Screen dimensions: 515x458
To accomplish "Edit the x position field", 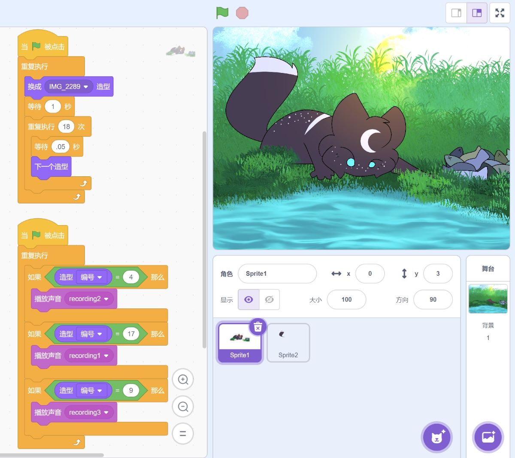I will [370, 274].
